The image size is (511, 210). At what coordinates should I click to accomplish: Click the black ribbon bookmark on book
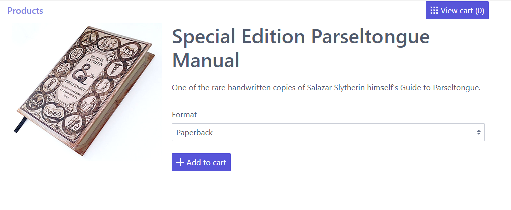coord(20,125)
